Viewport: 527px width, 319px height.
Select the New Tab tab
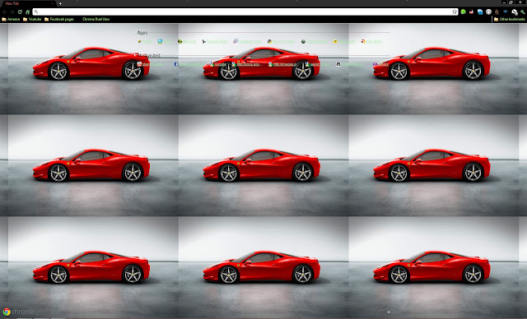(27, 3)
